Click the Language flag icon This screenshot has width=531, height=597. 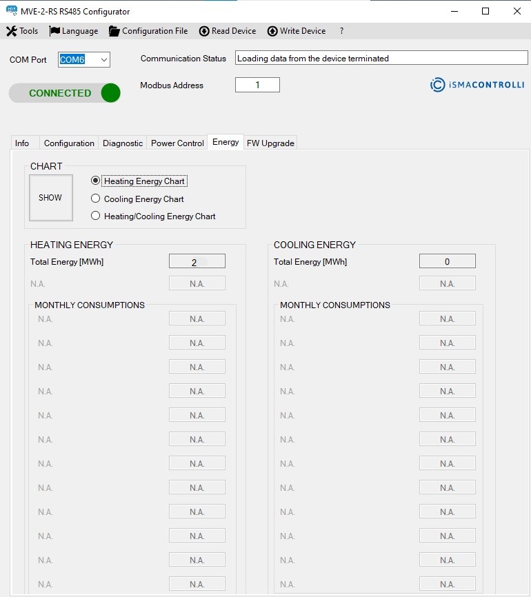pyautogui.click(x=54, y=31)
